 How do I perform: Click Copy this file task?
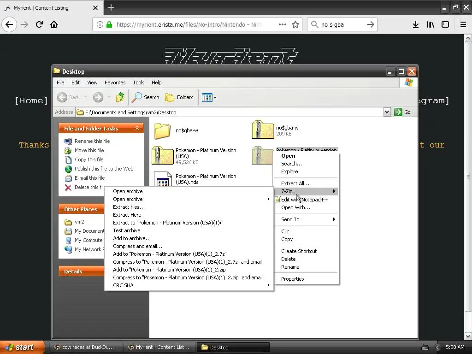coord(84,159)
